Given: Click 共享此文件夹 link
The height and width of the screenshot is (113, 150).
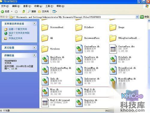Looking at the screenshot, I should tap(16, 38).
